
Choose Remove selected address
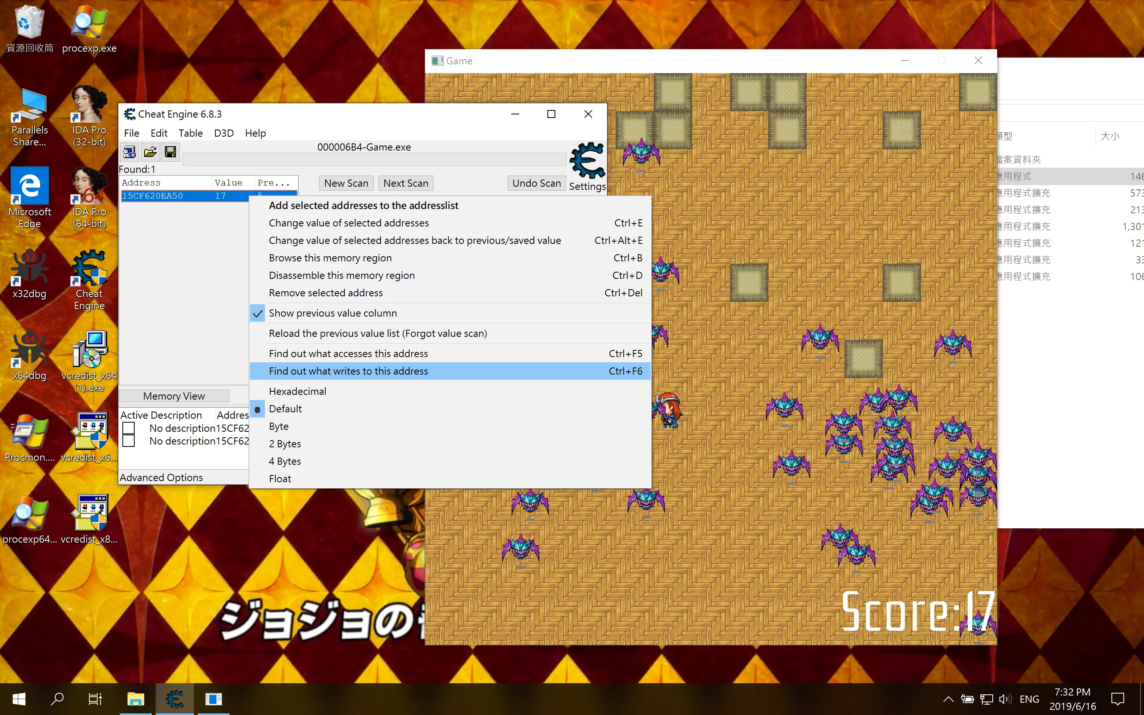[x=450, y=293]
